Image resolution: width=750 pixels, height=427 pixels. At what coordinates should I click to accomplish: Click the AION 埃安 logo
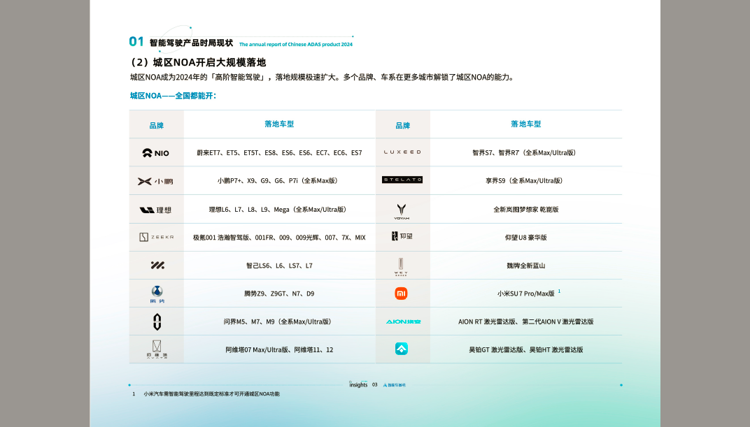(403, 321)
